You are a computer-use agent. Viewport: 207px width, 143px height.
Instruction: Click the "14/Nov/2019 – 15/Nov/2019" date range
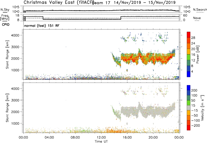click(x=145, y=3)
